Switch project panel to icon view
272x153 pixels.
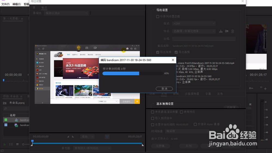(x=17, y=144)
